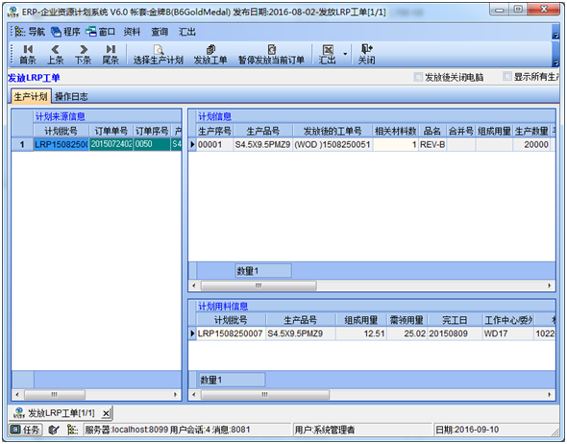Image resolution: width=567 pixels, height=444 pixels.
Task: Click 数量1 footer field in 计划信息 panel
Action: tap(263, 270)
